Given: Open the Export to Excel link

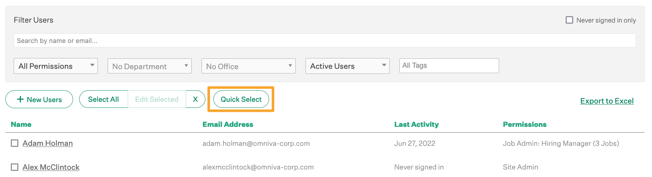Looking at the screenshot, I should pos(607,101).
